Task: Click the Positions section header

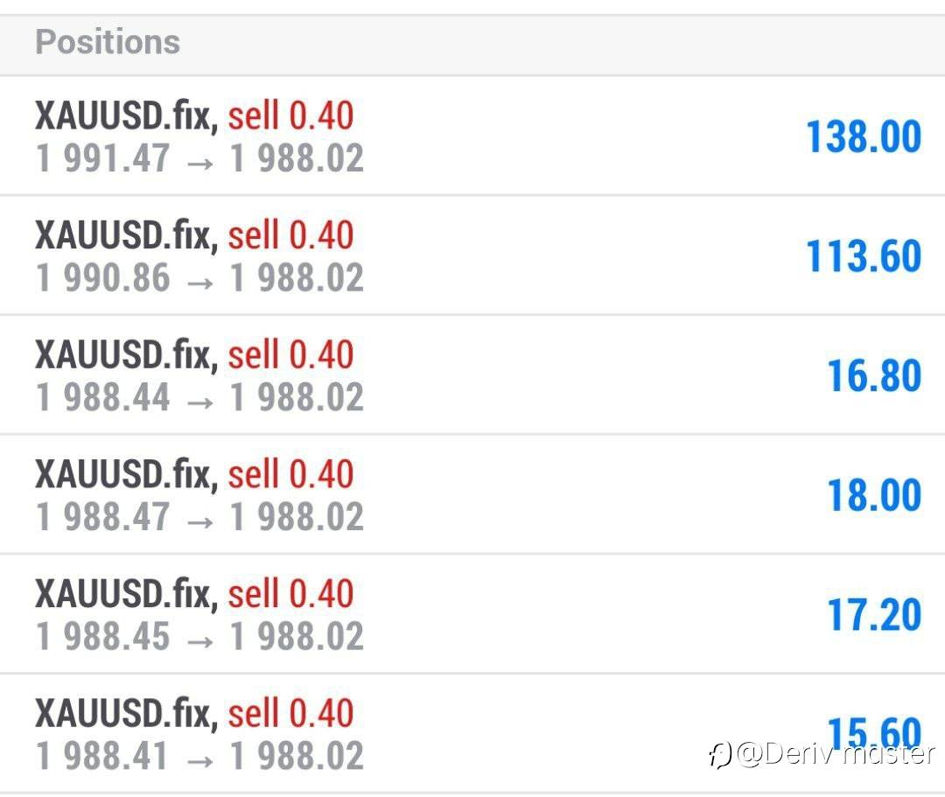Action: pyautogui.click(x=108, y=42)
